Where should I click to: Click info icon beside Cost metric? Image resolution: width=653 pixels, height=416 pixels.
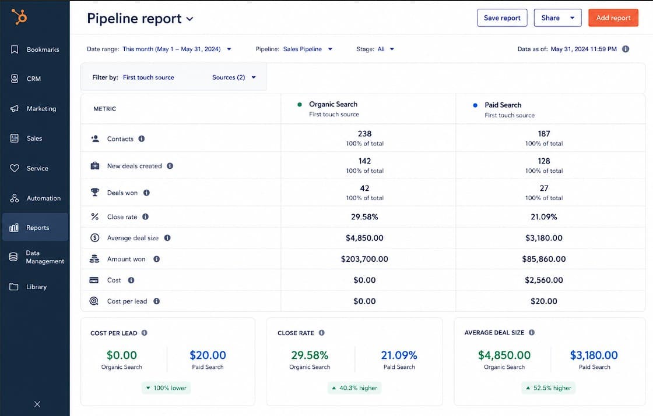click(131, 280)
